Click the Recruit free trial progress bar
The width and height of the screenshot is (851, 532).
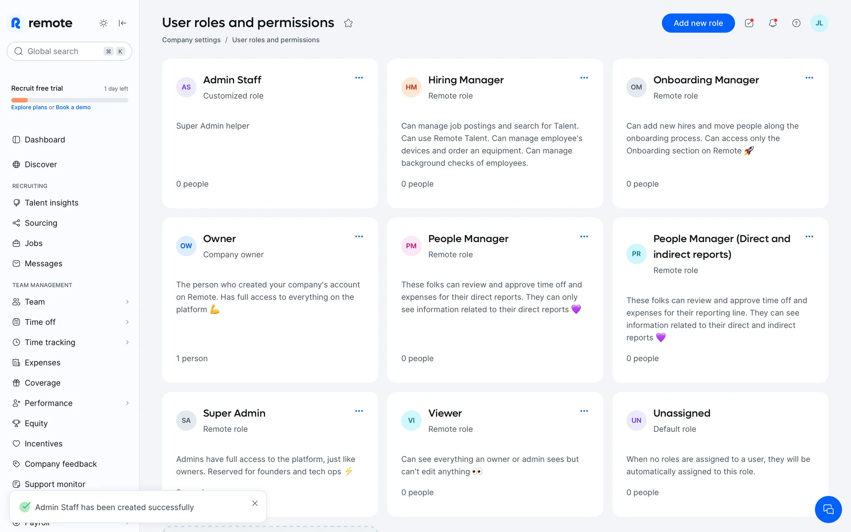point(70,100)
